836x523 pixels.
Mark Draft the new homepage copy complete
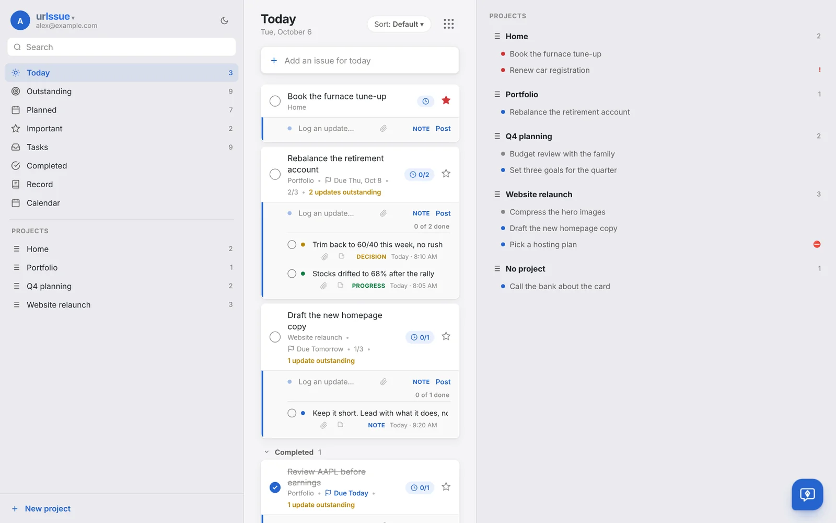click(275, 337)
